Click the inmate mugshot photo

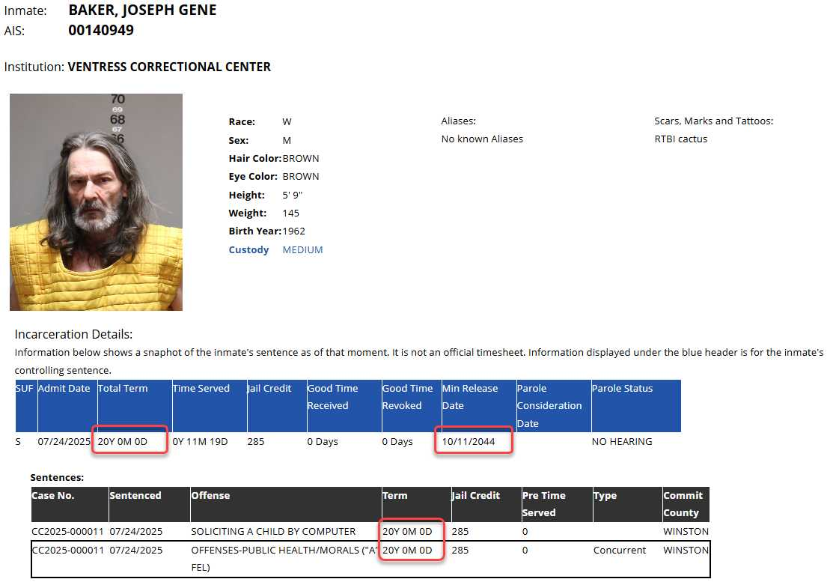pos(96,201)
